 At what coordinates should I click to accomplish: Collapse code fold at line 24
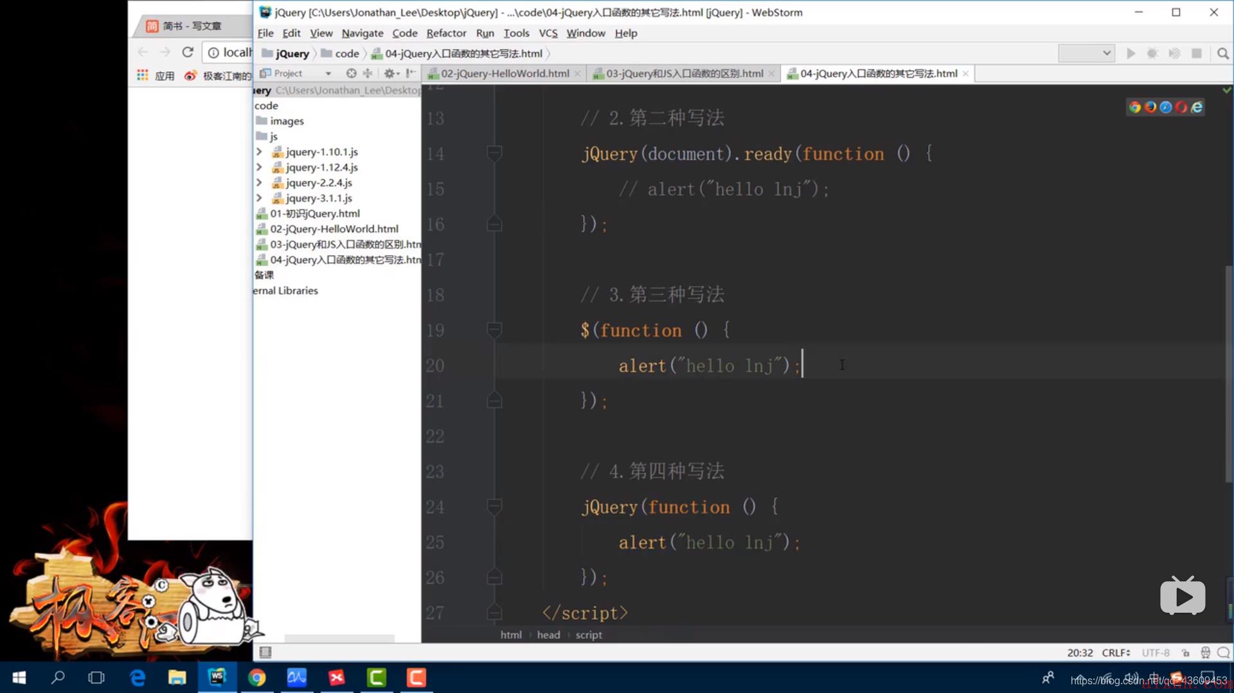494,506
